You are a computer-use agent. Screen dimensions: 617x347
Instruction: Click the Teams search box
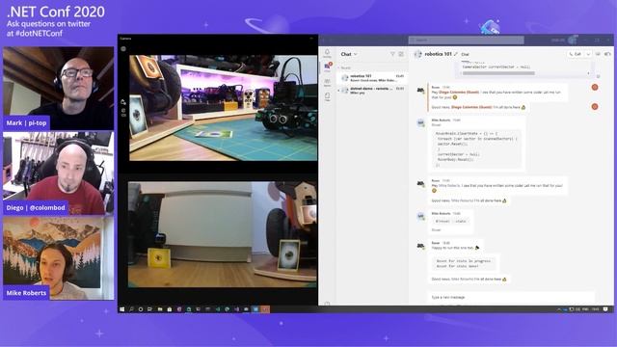click(x=466, y=40)
